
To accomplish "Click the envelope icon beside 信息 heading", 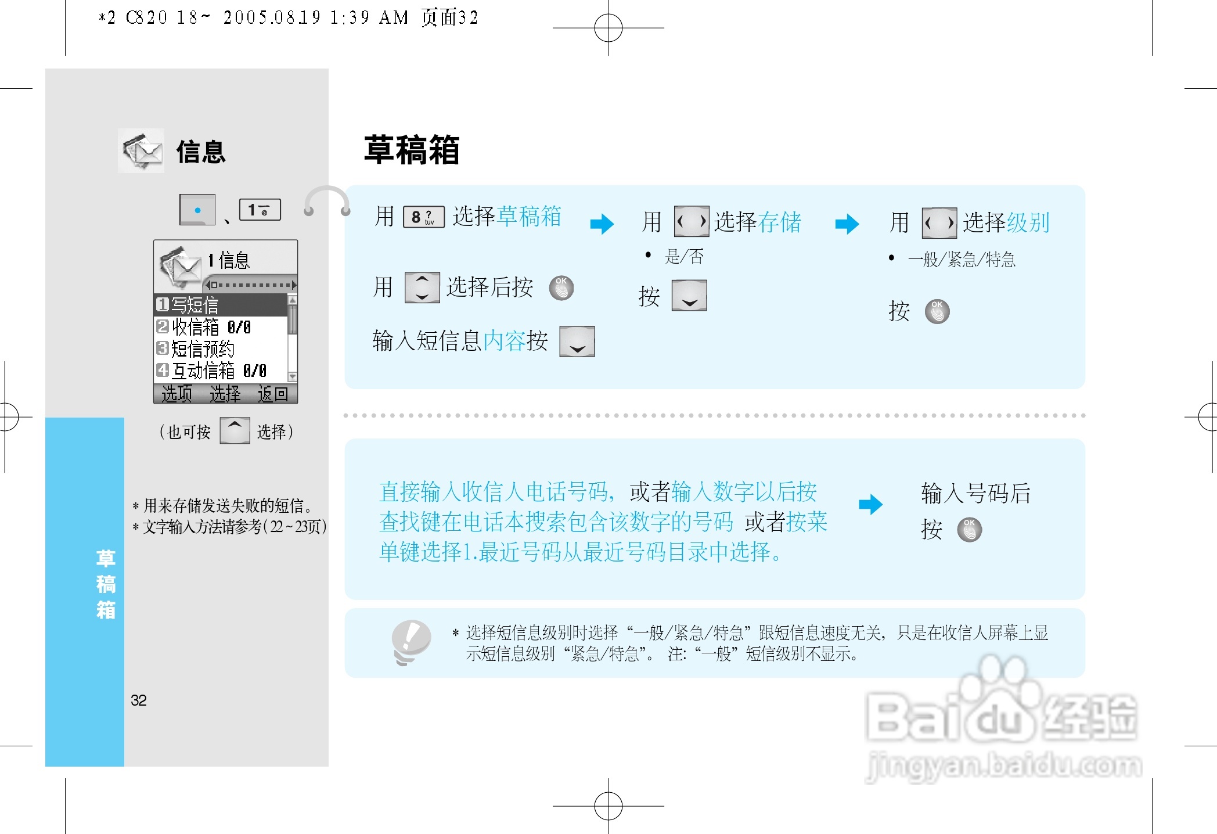I will coord(141,151).
